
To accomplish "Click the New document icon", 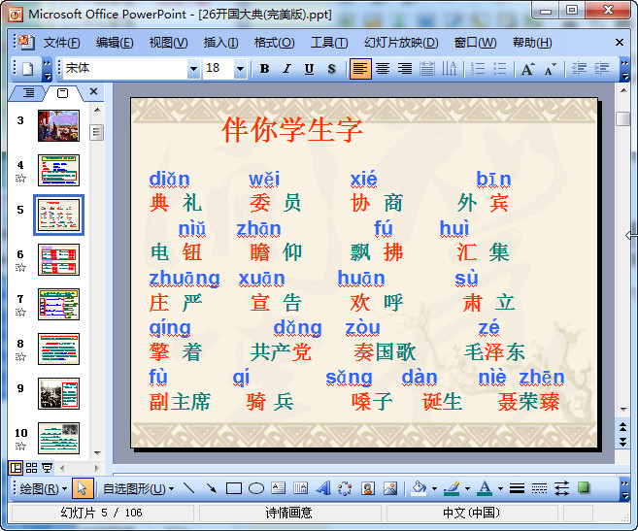I will [27, 68].
